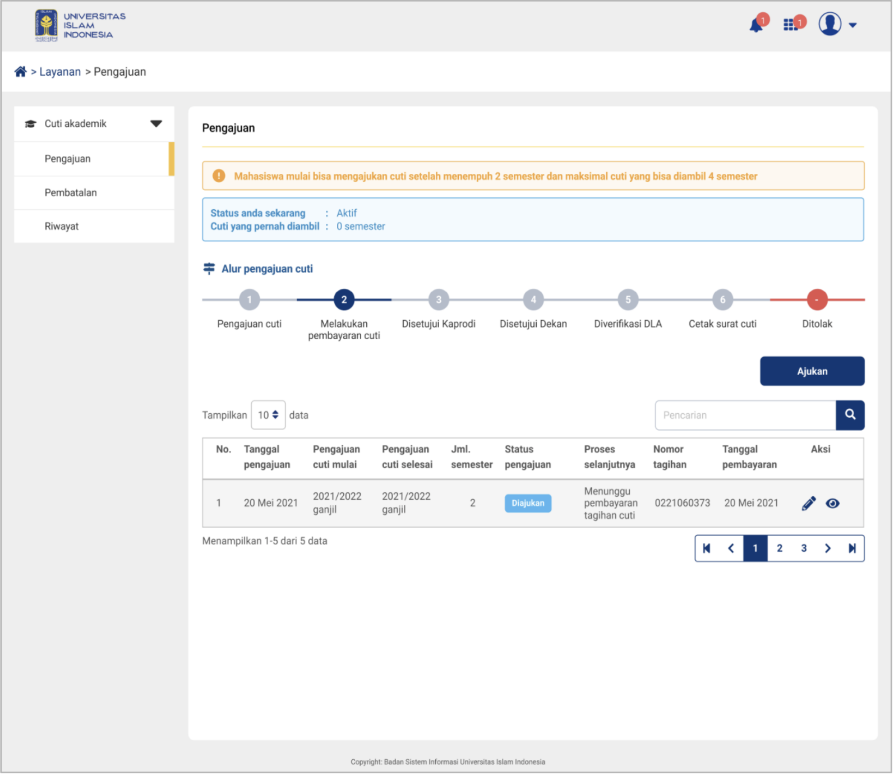Image resolution: width=894 pixels, height=775 pixels.
Task: Click the Layanan breadcrumb link
Action: pos(60,72)
